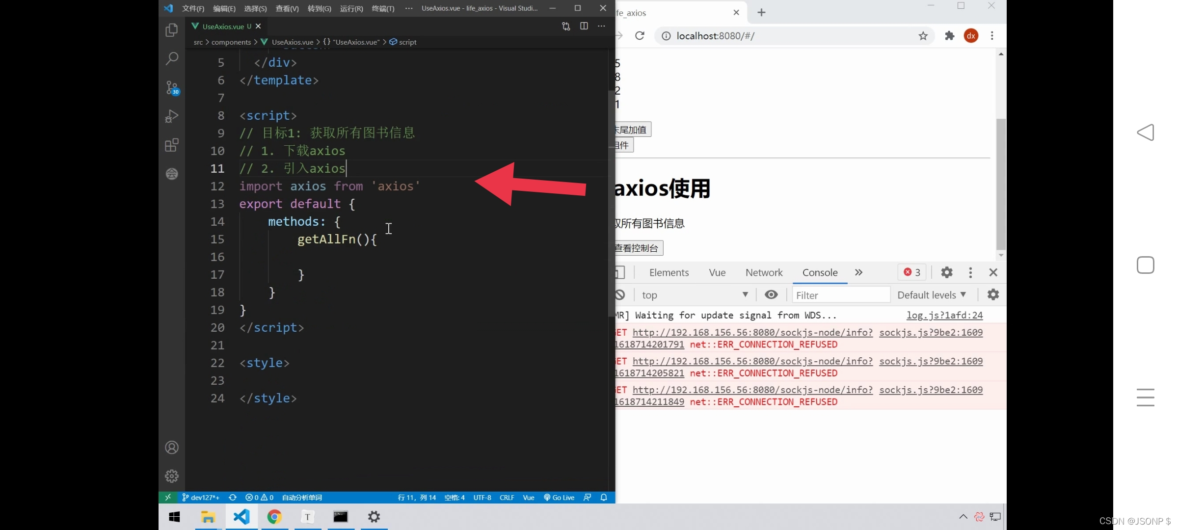Bookmark this page with the star icon

click(x=923, y=35)
